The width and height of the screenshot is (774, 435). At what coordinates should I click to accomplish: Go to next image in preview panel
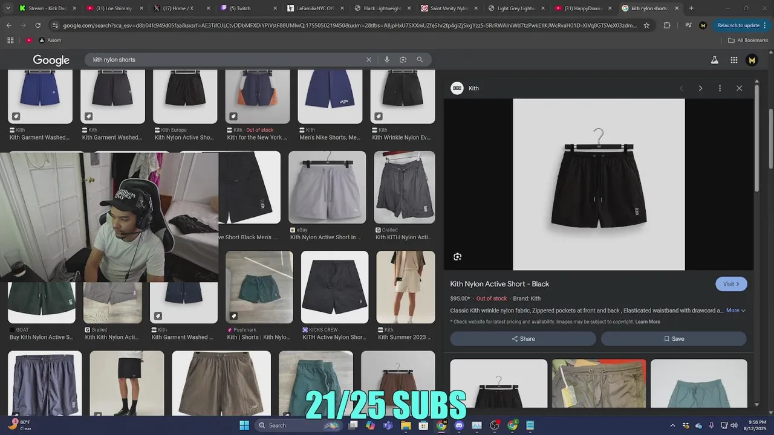pyautogui.click(x=700, y=88)
